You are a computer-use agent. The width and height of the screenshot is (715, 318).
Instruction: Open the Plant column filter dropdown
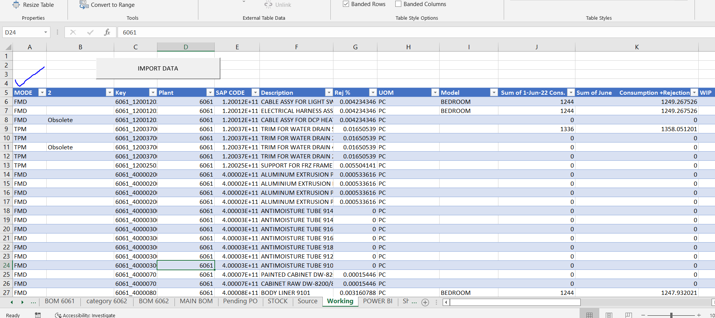click(210, 92)
